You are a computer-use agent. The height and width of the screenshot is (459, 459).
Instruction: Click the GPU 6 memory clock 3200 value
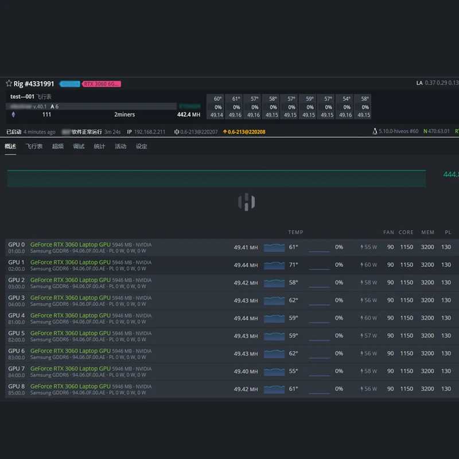click(427, 353)
